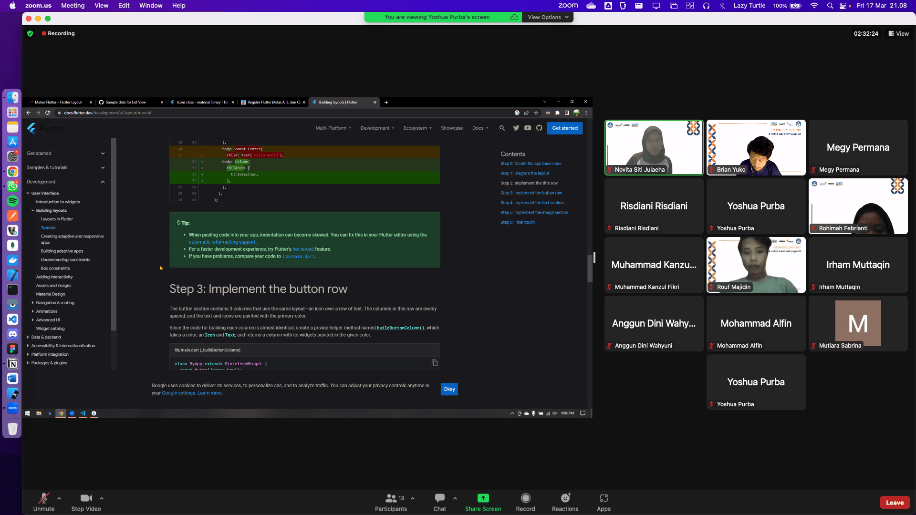916x515 pixels.
Task: Open the Window menu in the menu bar
Action: (151, 6)
